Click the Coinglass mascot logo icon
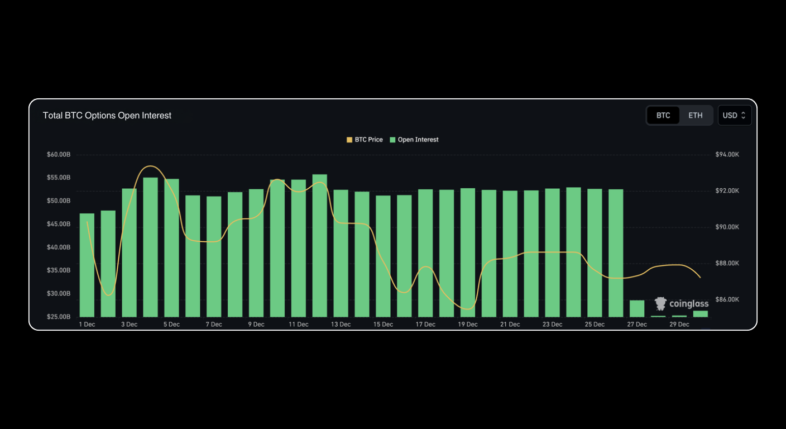 659,304
